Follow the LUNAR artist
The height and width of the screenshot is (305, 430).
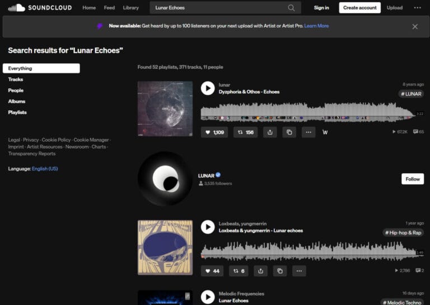pyautogui.click(x=413, y=179)
